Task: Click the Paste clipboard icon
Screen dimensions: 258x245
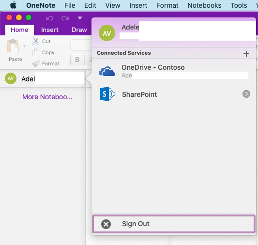Action: [13, 46]
